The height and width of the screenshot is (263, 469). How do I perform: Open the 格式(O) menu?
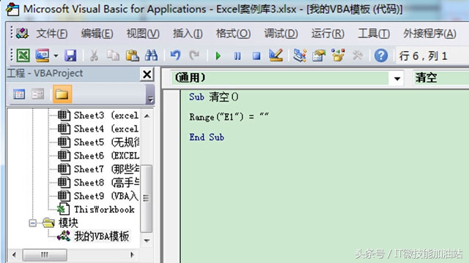tap(233, 34)
